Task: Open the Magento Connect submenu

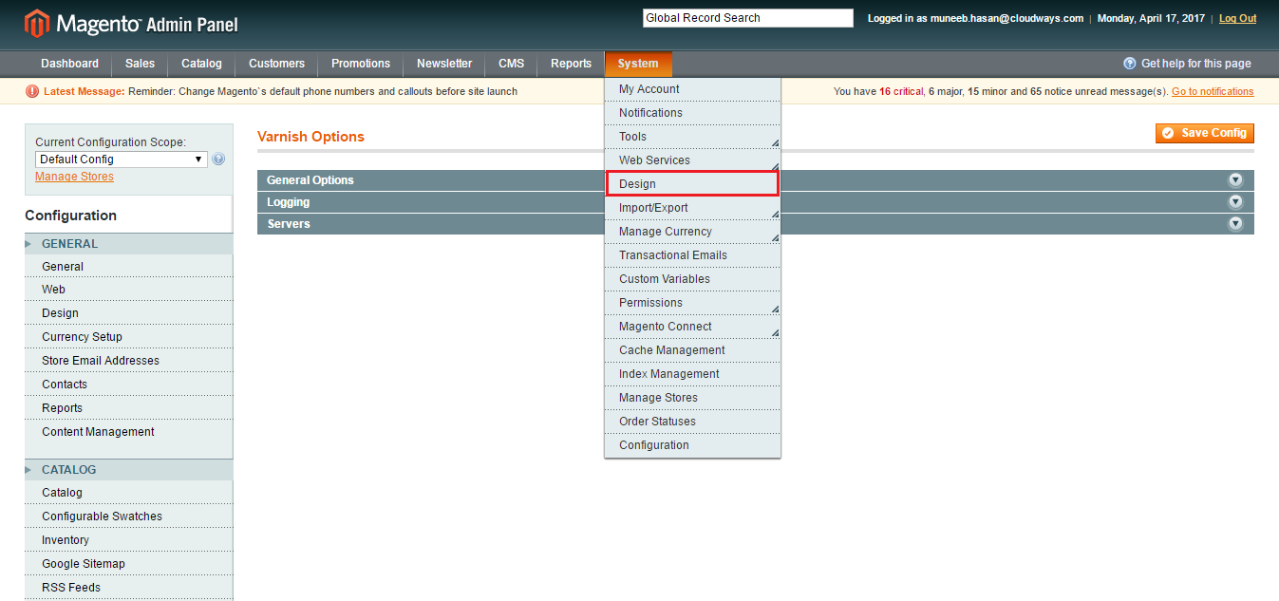Action: click(x=692, y=327)
